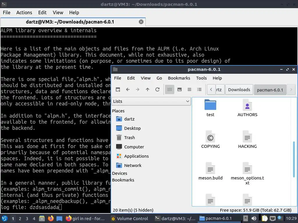Click the show desktop panel icon
Screen dimensions: 298x223
[x=59, y=219]
